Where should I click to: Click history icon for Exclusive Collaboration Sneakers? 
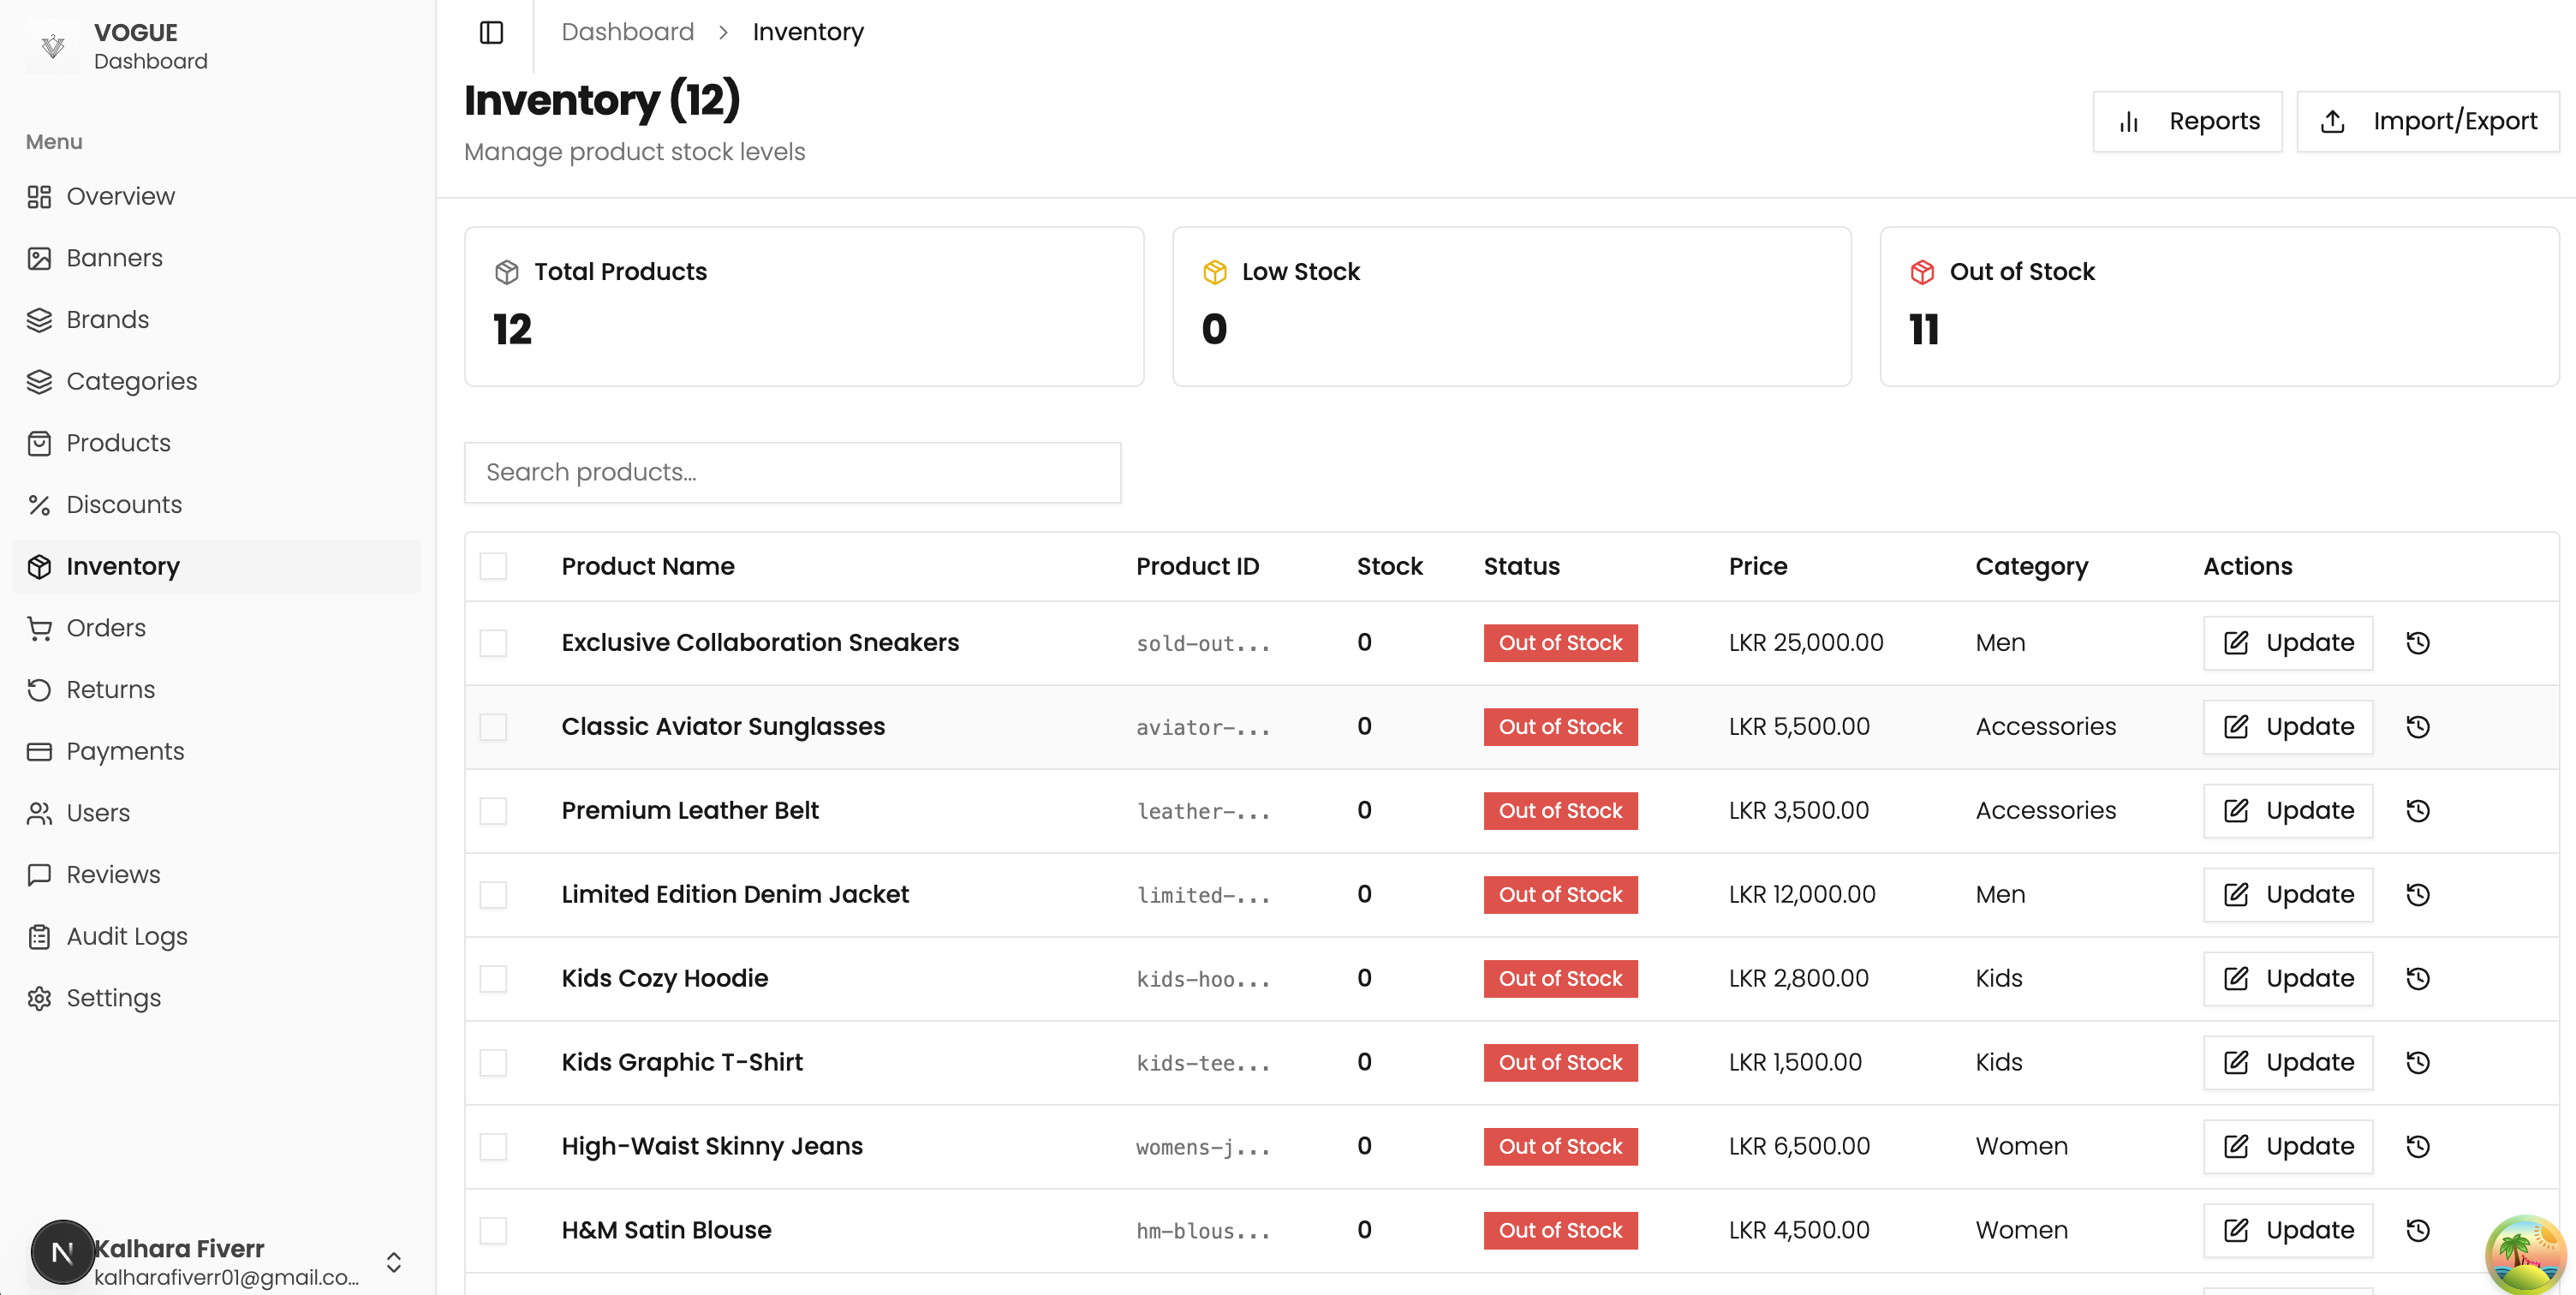click(2417, 643)
